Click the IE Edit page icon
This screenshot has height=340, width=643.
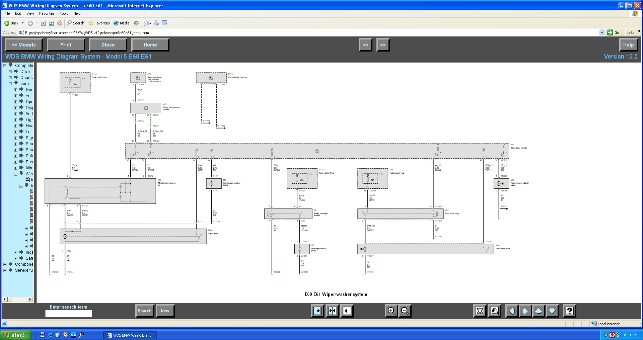165,23
